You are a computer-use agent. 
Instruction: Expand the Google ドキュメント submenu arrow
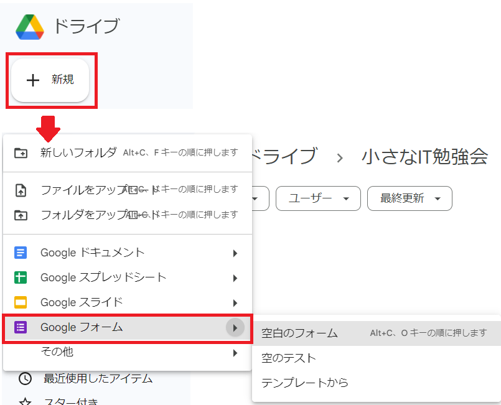click(235, 253)
